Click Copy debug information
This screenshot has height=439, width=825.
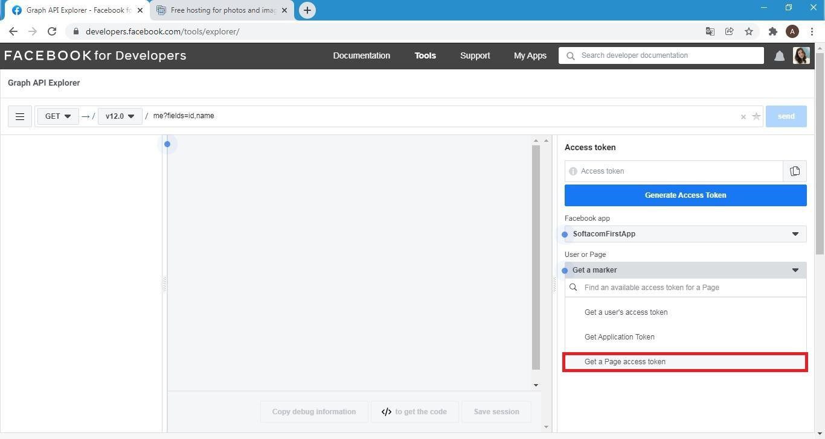pyautogui.click(x=314, y=412)
